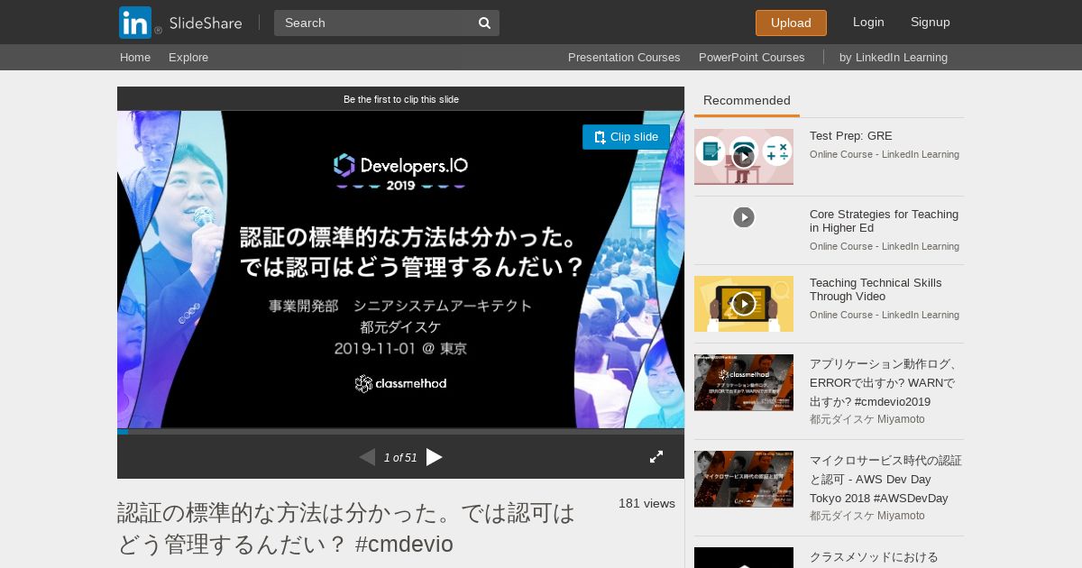Click the Clip slide button

[x=626, y=137]
